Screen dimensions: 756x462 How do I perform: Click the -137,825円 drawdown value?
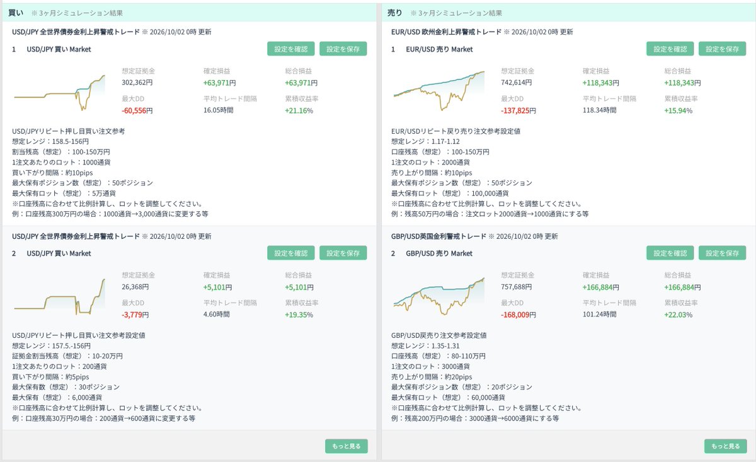[518, 110]
